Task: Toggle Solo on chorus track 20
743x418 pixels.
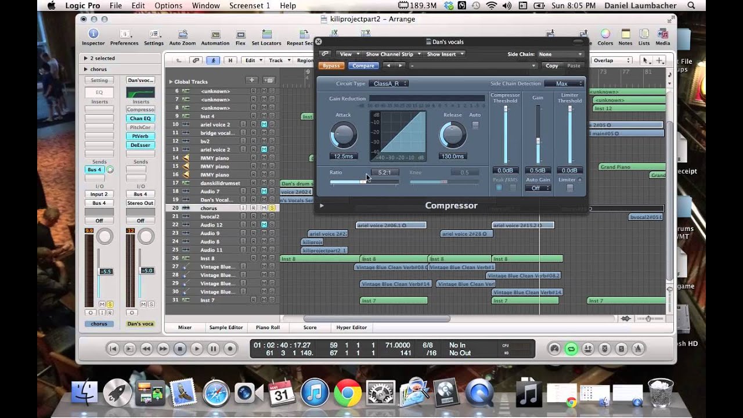Action: [x=271, y=208]
